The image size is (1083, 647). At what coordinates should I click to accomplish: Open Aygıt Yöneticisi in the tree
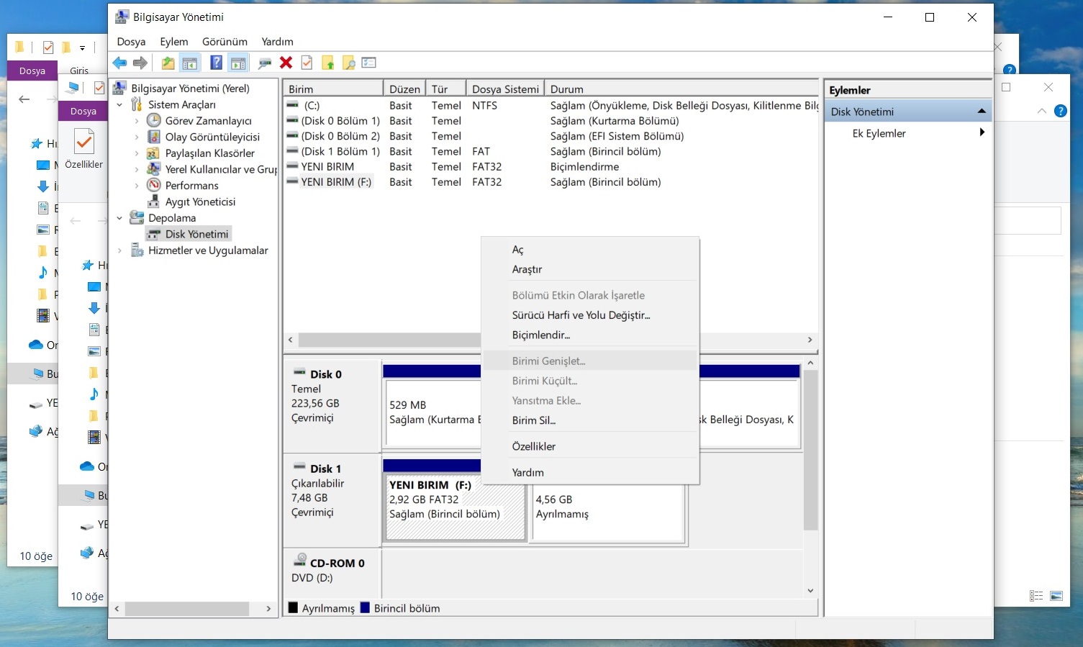(x=200, y=202)
